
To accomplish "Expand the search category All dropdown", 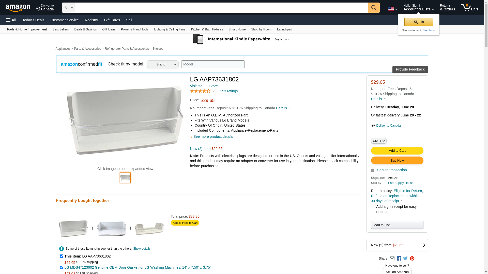I will tap(68, 8).
